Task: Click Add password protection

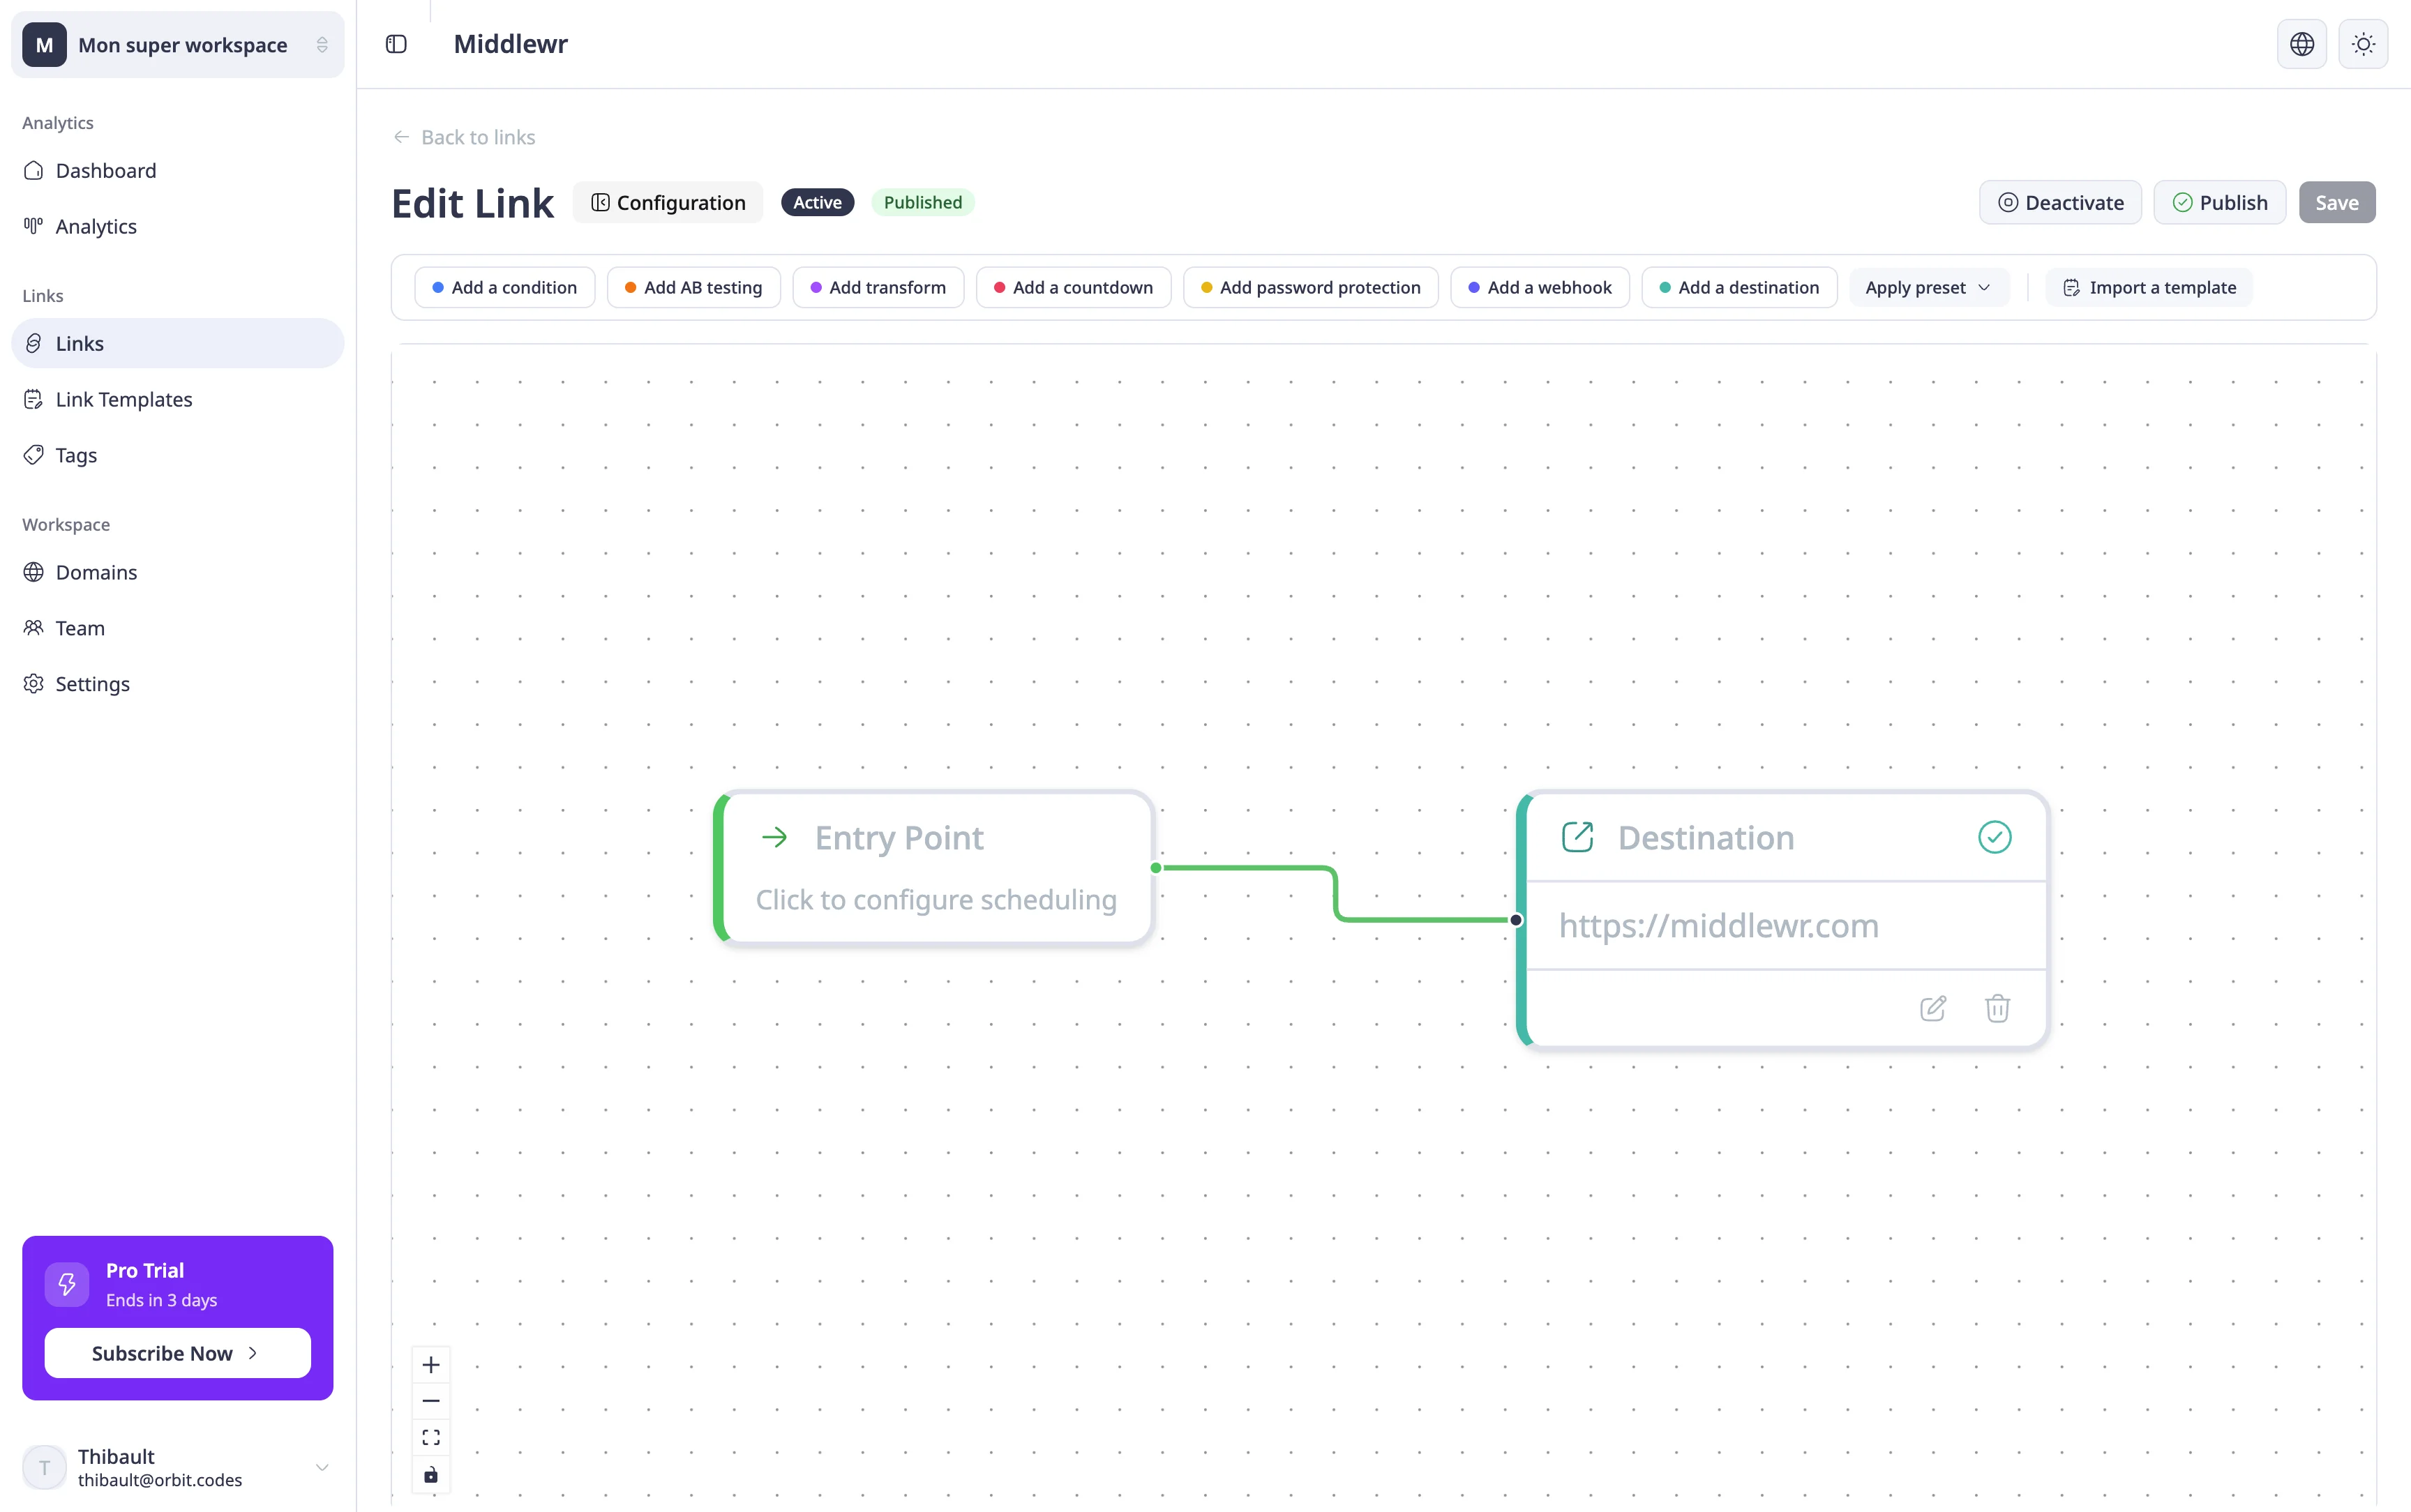Action: coord(1311,287)
